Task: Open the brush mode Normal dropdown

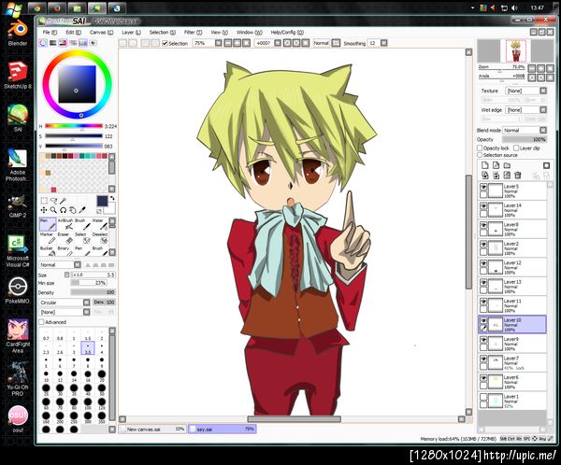Action: click(x=60, y=265)
